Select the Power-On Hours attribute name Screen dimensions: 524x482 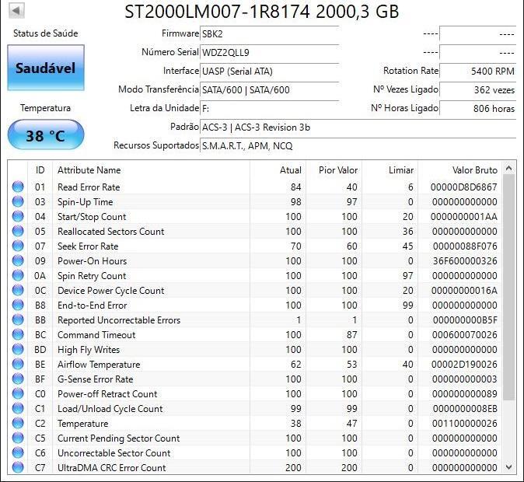click(x=92, y=261)
